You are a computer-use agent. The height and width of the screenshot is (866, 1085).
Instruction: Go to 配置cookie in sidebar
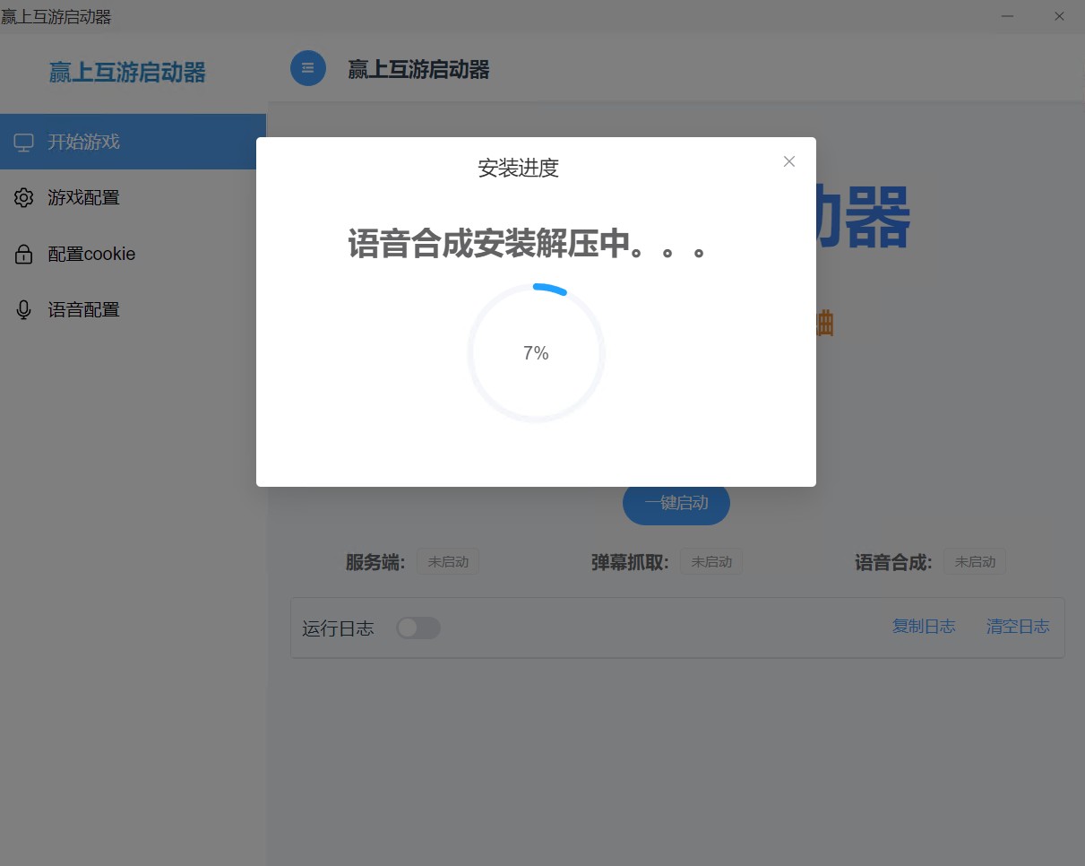pos(91,255)
